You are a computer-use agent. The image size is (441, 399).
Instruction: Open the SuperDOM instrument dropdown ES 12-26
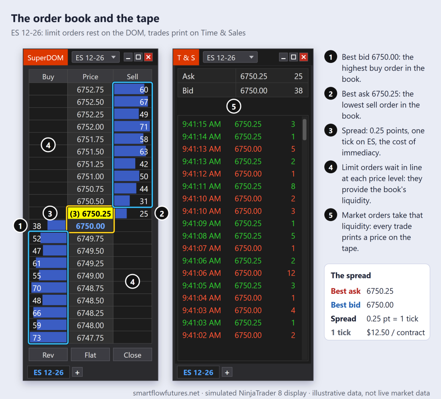click(x=96, y=57)
